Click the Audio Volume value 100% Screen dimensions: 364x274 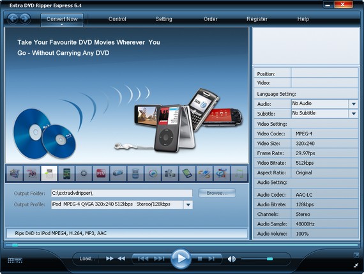point(302,234)
